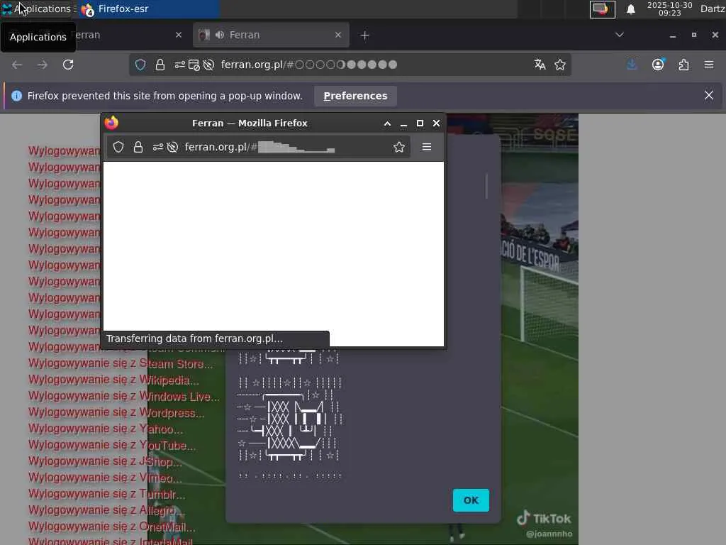The width and height of the screenshot is (726, 545).
Task: Click the info icon in the notification bar
Action: tap(17, 96)
